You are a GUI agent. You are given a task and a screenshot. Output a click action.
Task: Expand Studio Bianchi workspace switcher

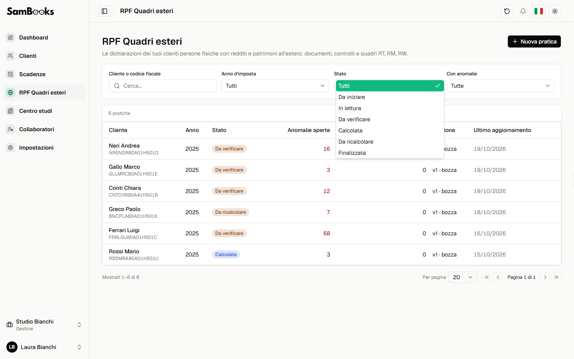(x=44, y=325)
